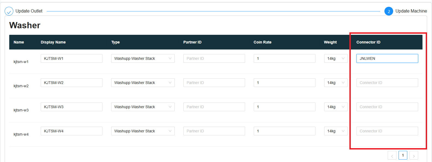Image resolution: width=432 pixels, height=162 pixels.
Task: Click the Type column header
Action: tap(115, 42)
